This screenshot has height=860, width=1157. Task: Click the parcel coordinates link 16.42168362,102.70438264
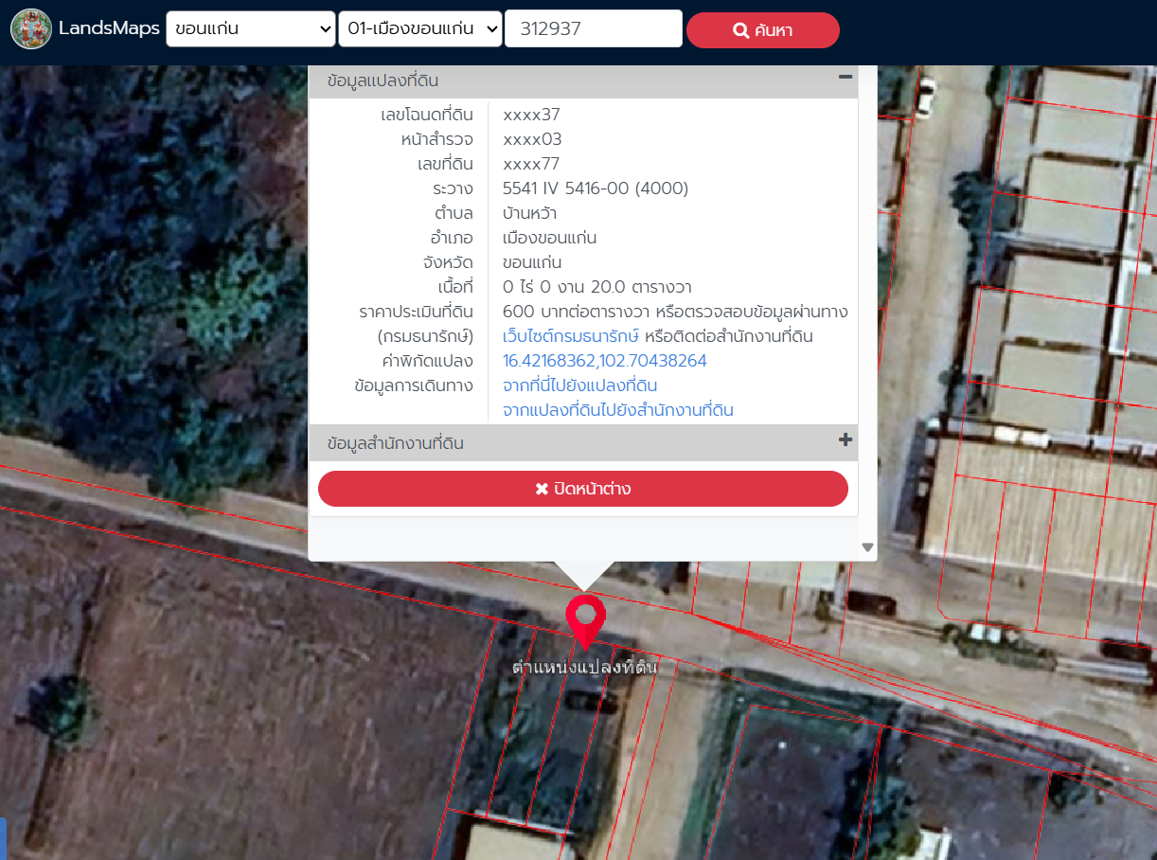click(604, 361)
